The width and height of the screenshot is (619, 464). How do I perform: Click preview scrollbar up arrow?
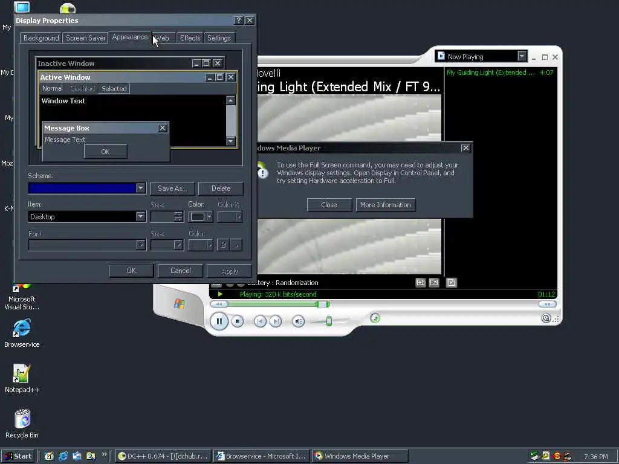click(x=231, y=100)
